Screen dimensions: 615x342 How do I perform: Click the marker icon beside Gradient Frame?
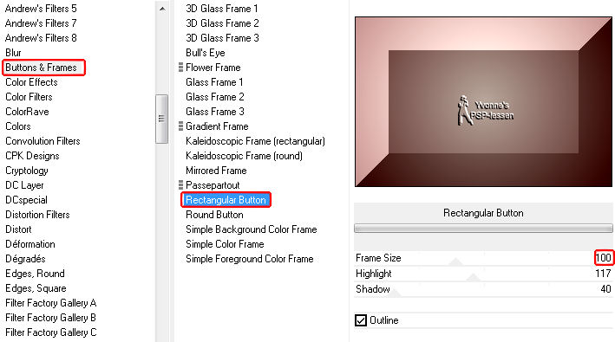180,126
